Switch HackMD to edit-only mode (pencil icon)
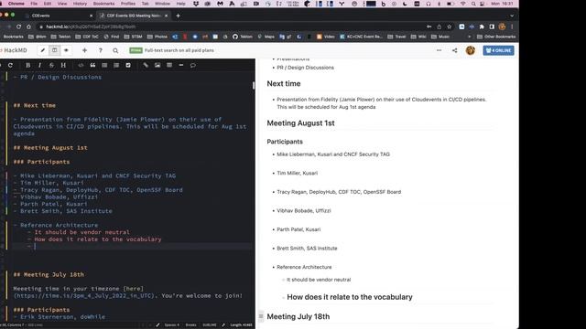Screen dimensions: 586x329 tap(43, 50)
